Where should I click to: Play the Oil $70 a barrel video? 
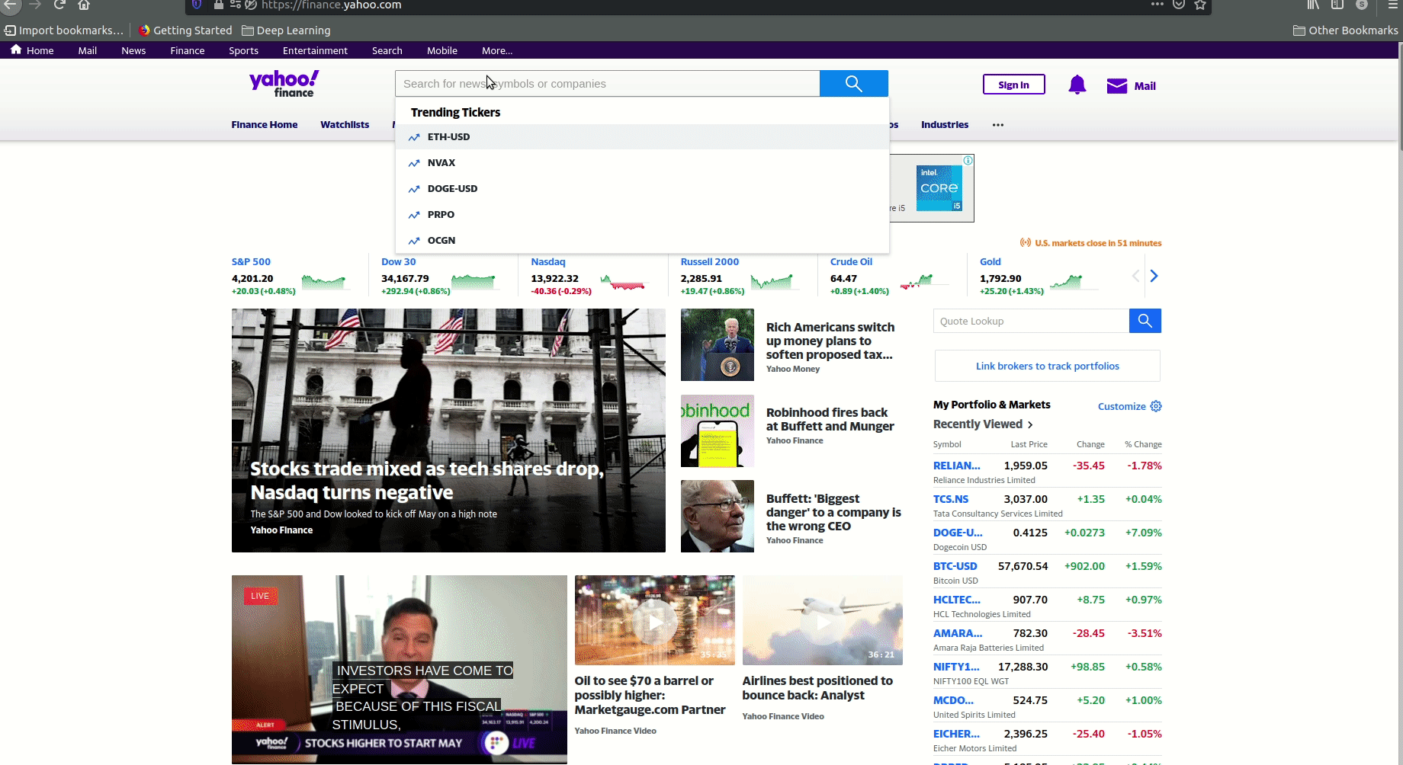655,622
